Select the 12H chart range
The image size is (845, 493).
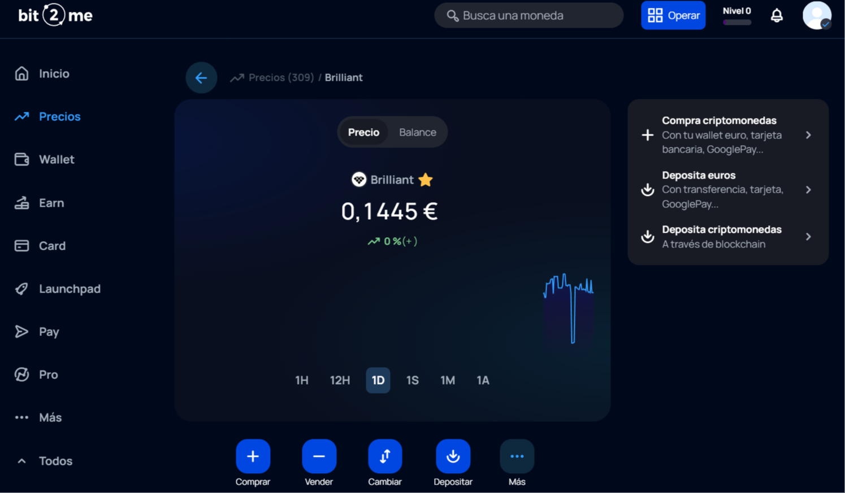[x=340, y=380]
